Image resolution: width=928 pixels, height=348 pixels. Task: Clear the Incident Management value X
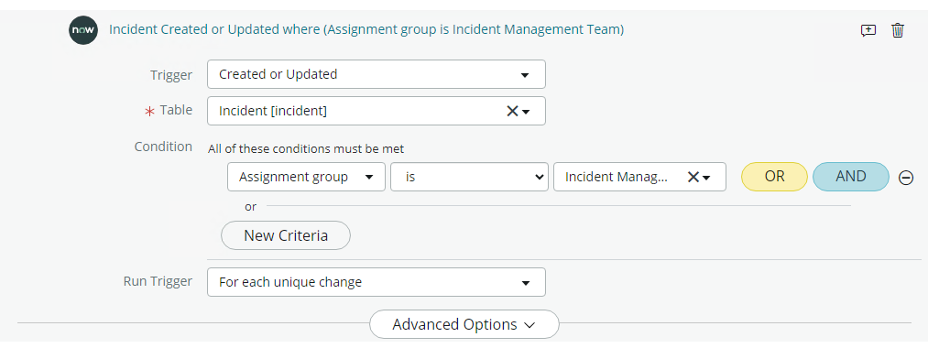tap(693, 177)
